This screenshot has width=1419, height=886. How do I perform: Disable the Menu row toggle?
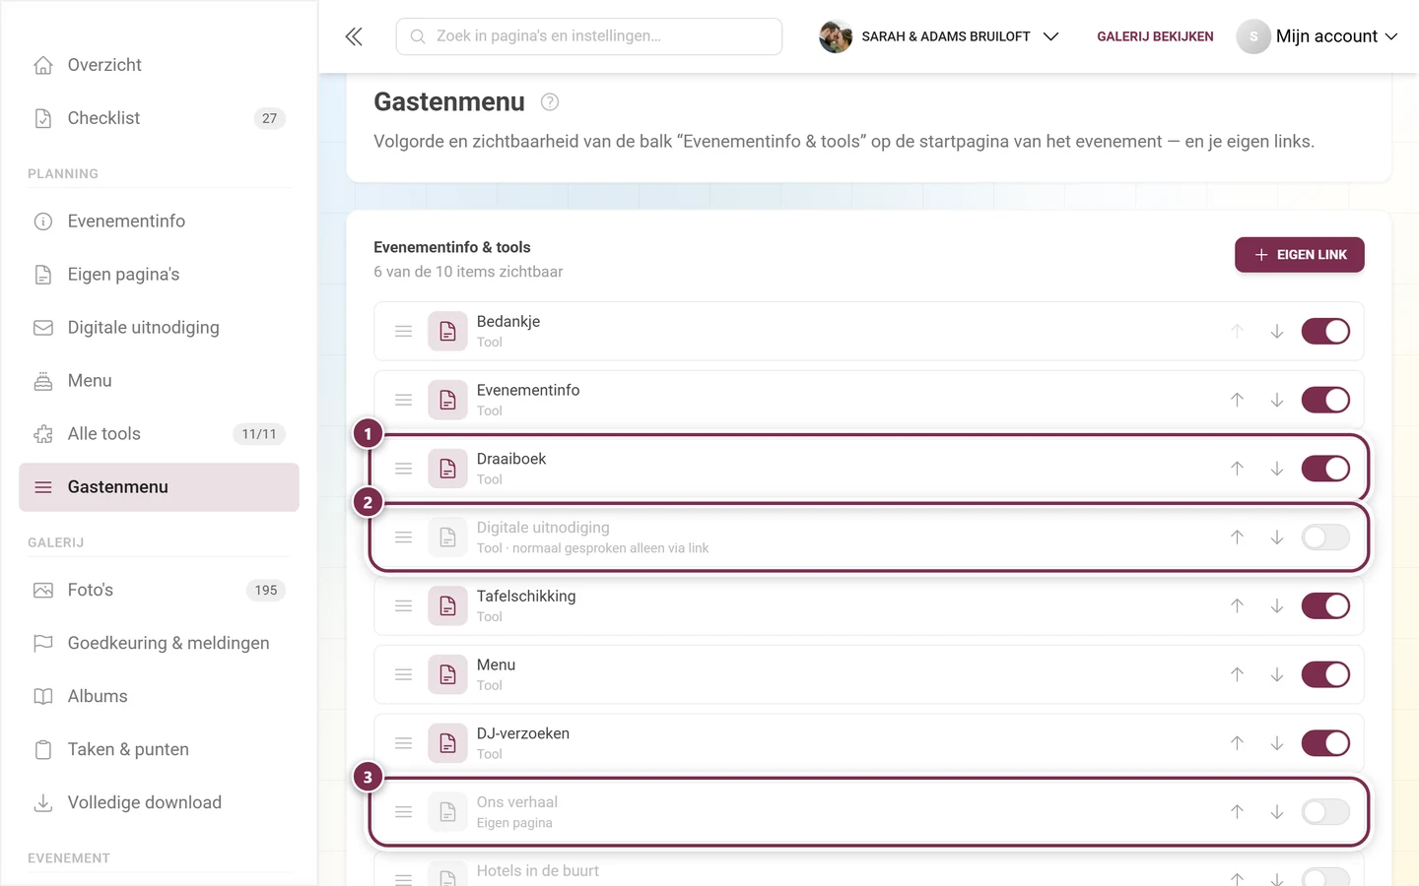pos(1325,674)
